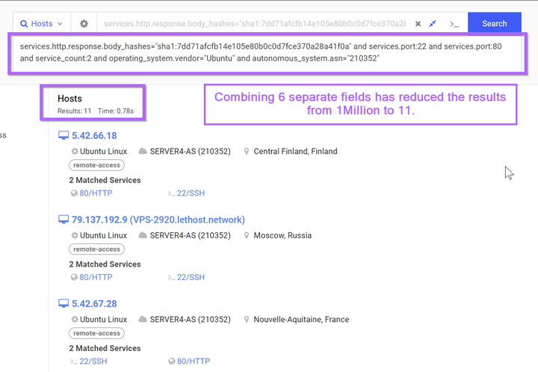Open the Hosts search type dropdown
The image size is (538, 372).
tap(42, 24)
